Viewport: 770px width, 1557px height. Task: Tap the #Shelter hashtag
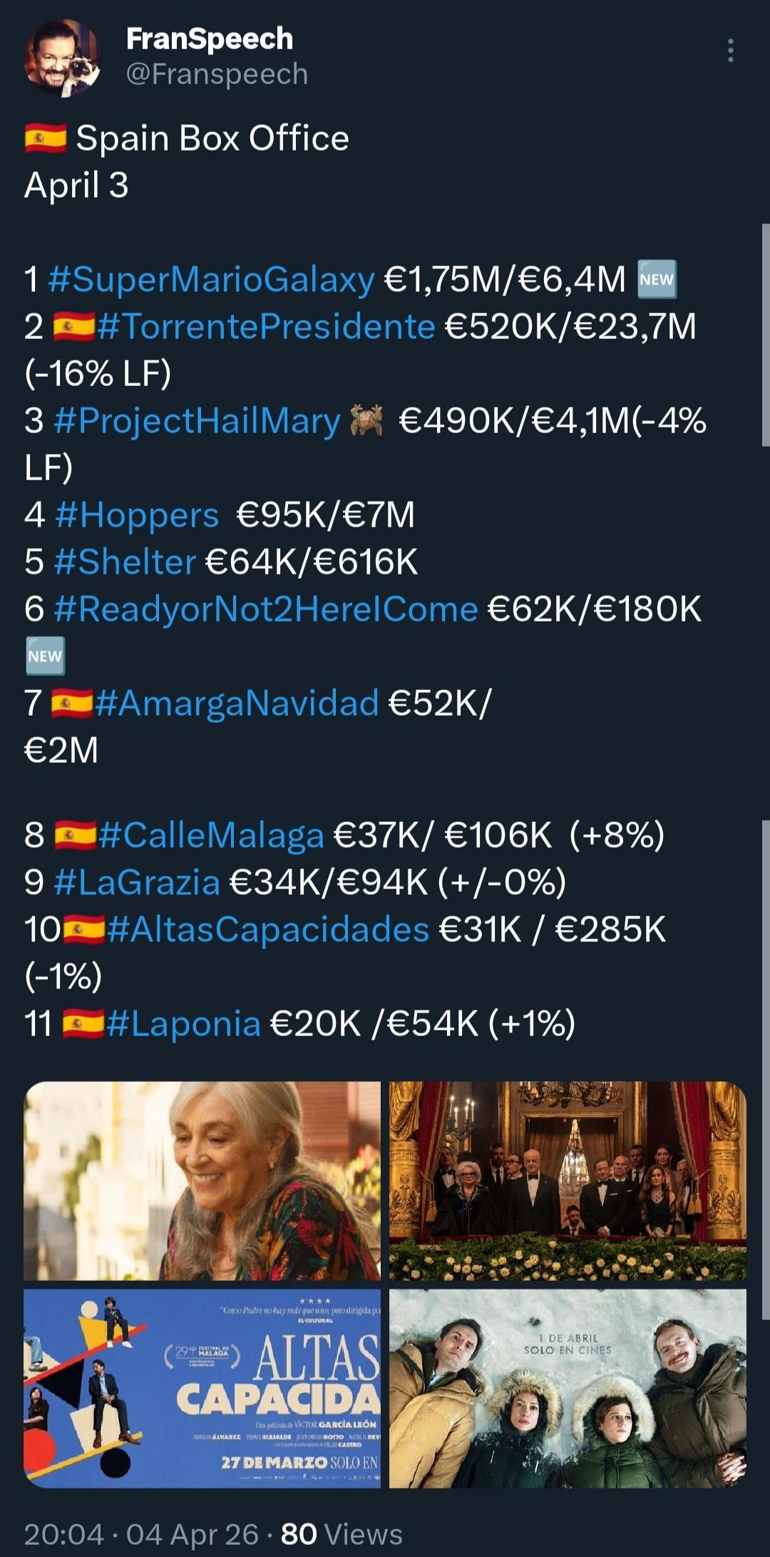tap(125, 562)
